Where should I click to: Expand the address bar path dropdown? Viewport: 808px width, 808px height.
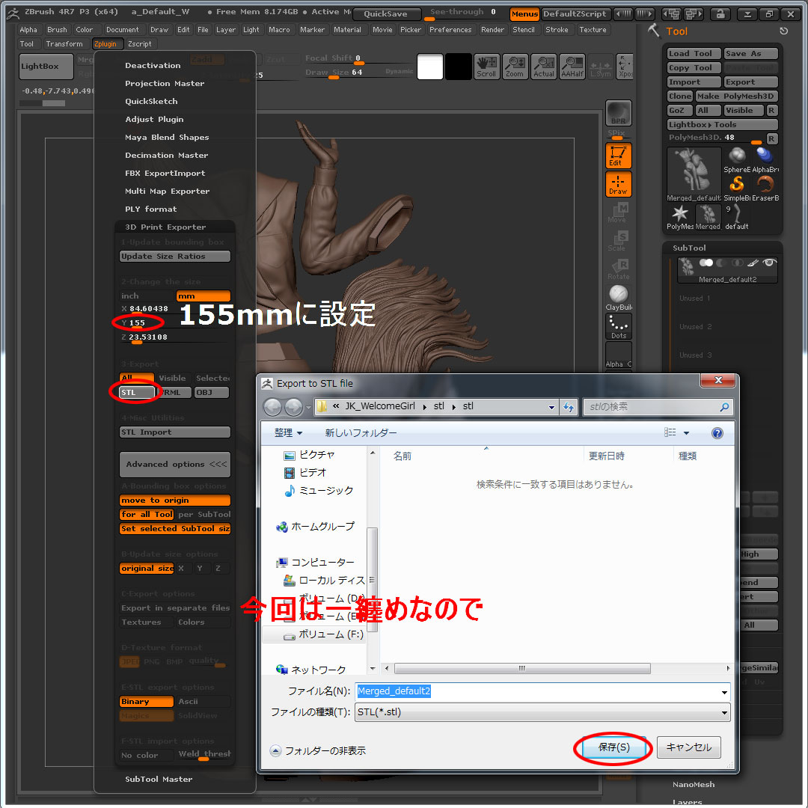(x=551, y=407)
